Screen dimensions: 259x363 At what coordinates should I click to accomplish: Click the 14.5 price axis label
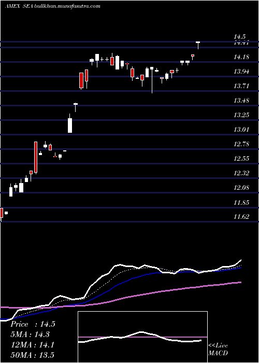(x=239, y=37)
